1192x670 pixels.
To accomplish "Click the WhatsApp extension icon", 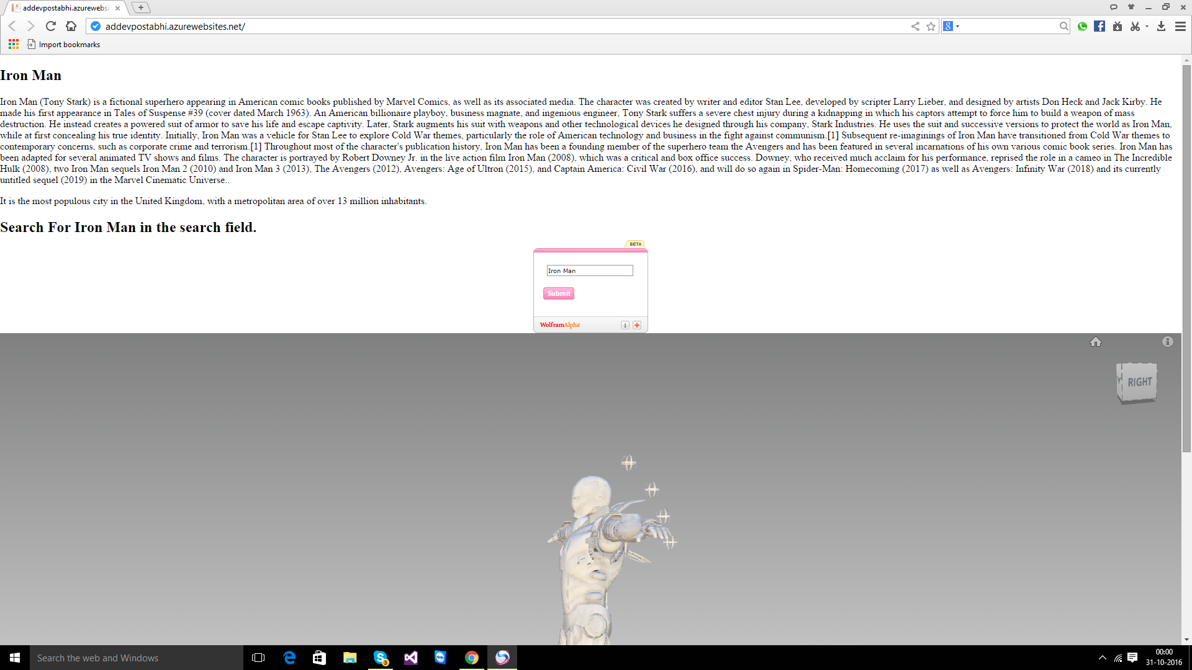I will (x=1082, y=26).
